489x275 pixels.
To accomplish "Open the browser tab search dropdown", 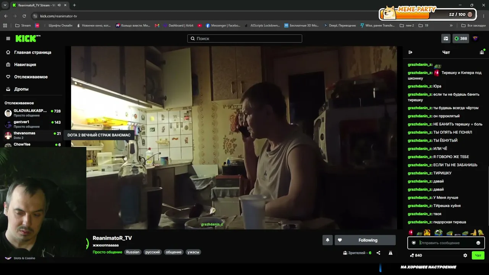I will coord(5,5).
